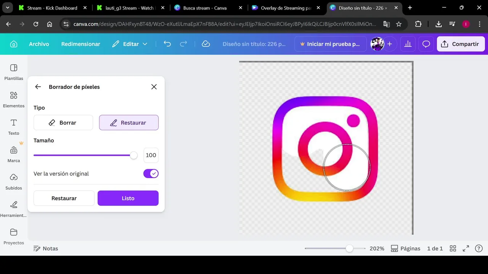
Task: Expand the Editar dropdown menu
Action: [x=130, y=44]
